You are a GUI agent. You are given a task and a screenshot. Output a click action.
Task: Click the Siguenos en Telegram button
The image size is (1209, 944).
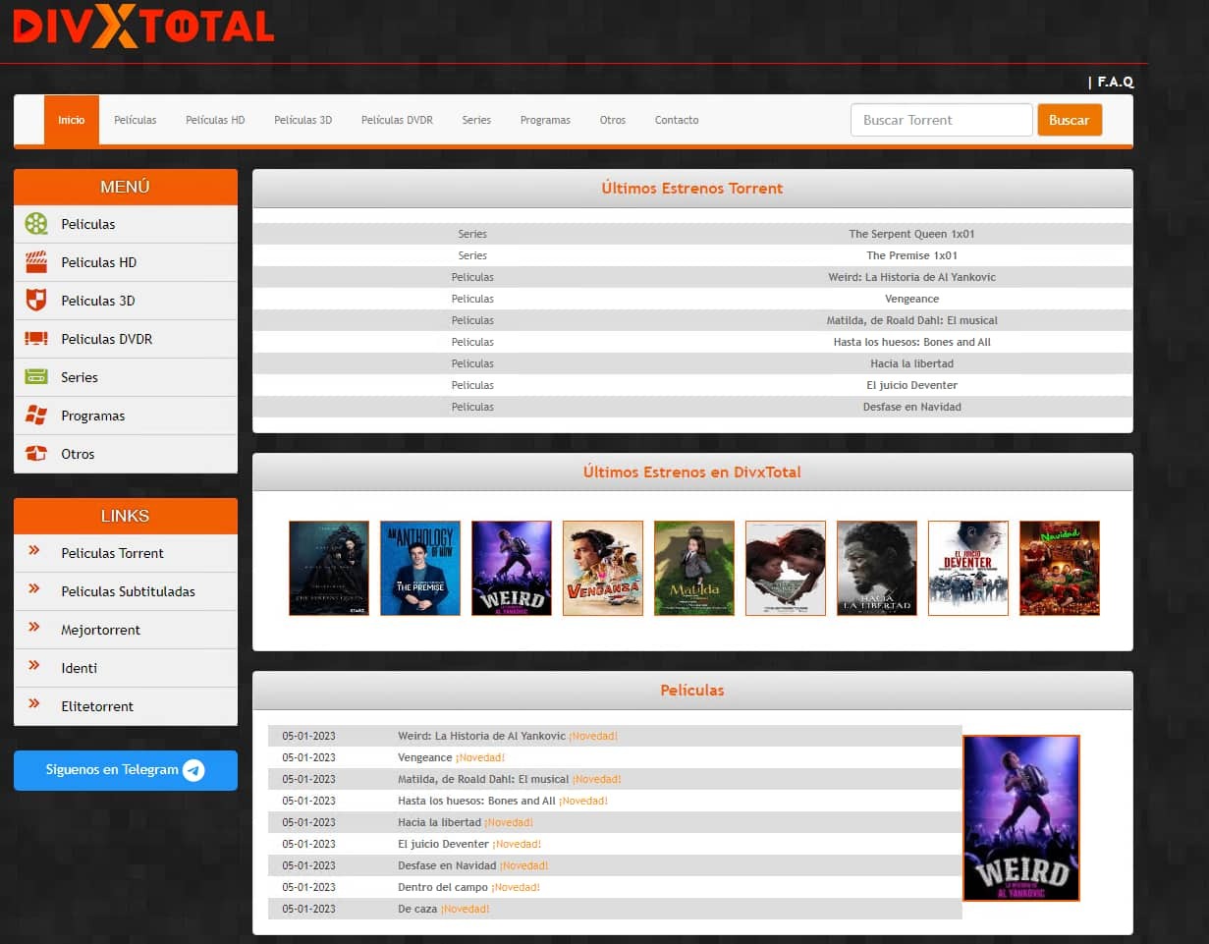point(126,770)
